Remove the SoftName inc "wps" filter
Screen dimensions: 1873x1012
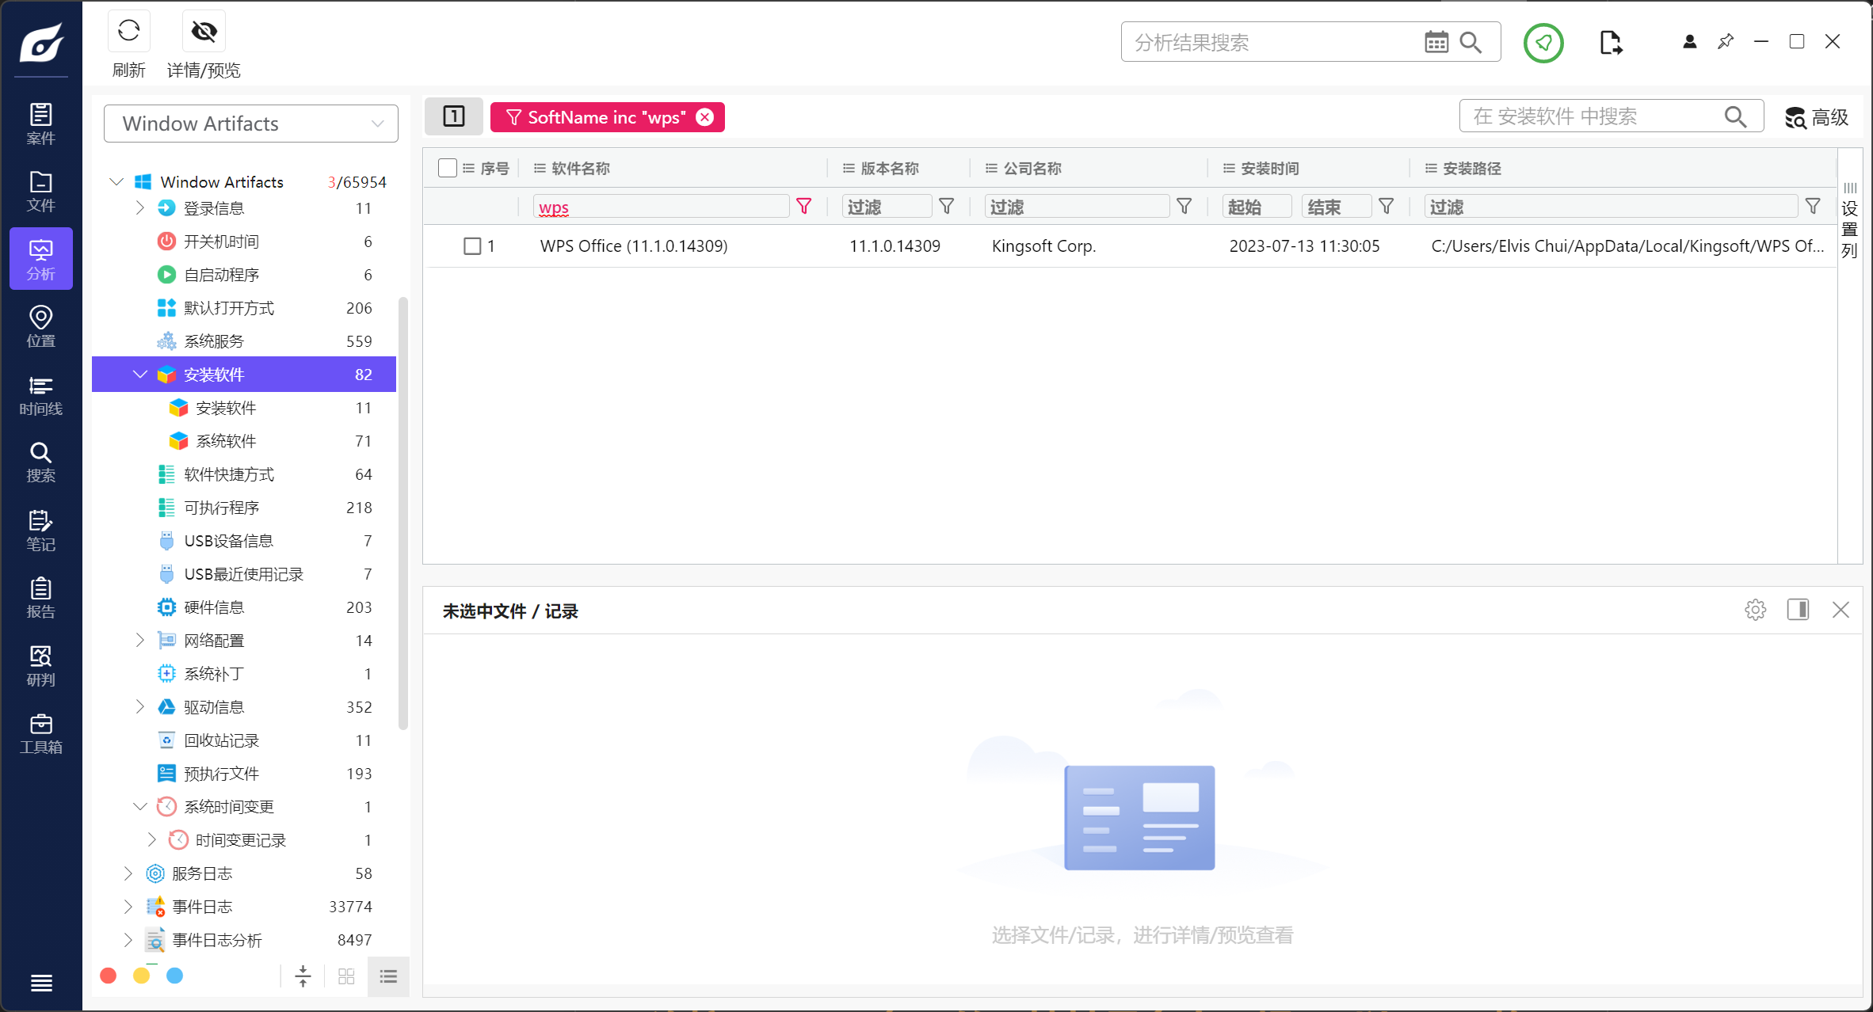pyautogui.click(x=704, y=117)
